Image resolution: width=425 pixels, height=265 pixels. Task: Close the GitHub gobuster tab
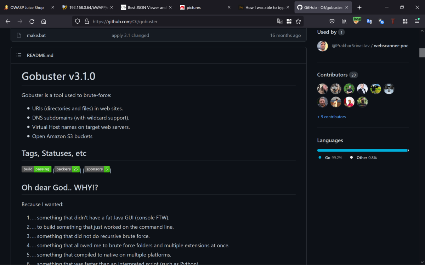pos(346,7)
